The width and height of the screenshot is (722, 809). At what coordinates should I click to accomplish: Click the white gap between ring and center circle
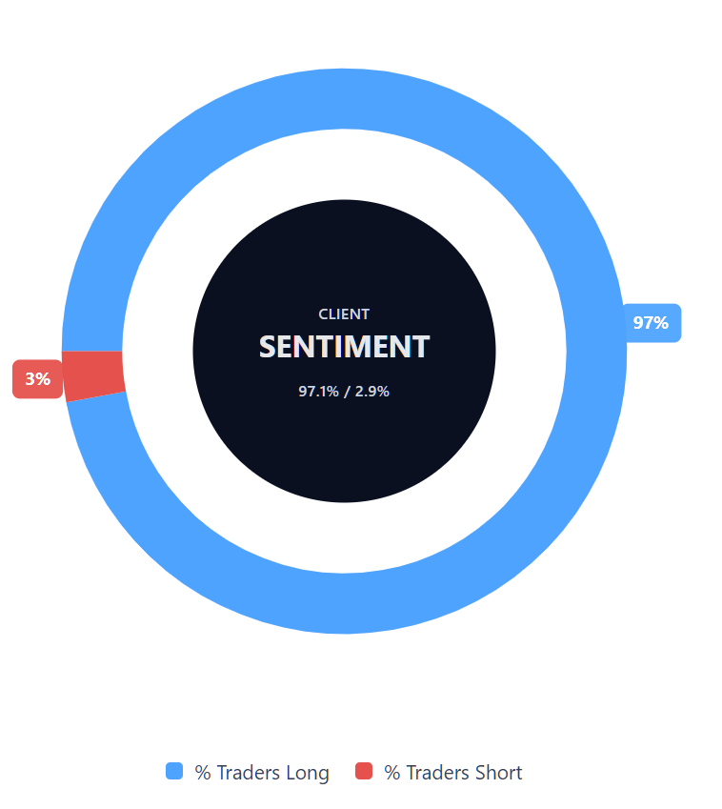(x=344, y=163)
